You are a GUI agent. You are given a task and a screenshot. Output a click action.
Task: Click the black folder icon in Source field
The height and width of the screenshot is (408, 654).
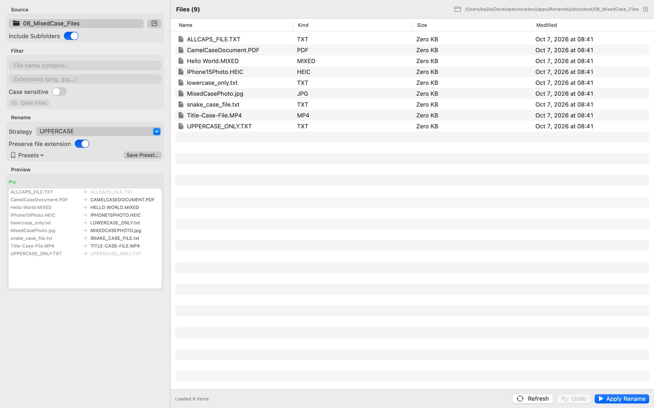[16, 23]
